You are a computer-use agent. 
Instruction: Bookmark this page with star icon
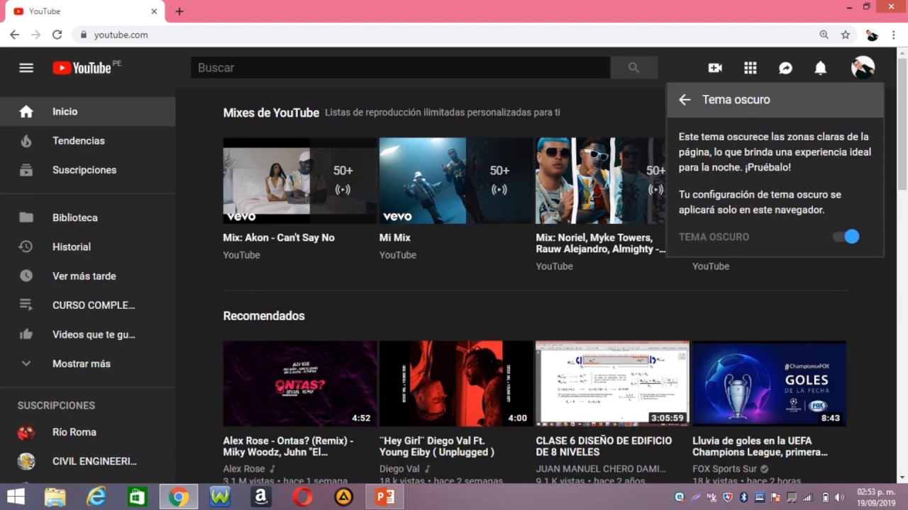846,35
